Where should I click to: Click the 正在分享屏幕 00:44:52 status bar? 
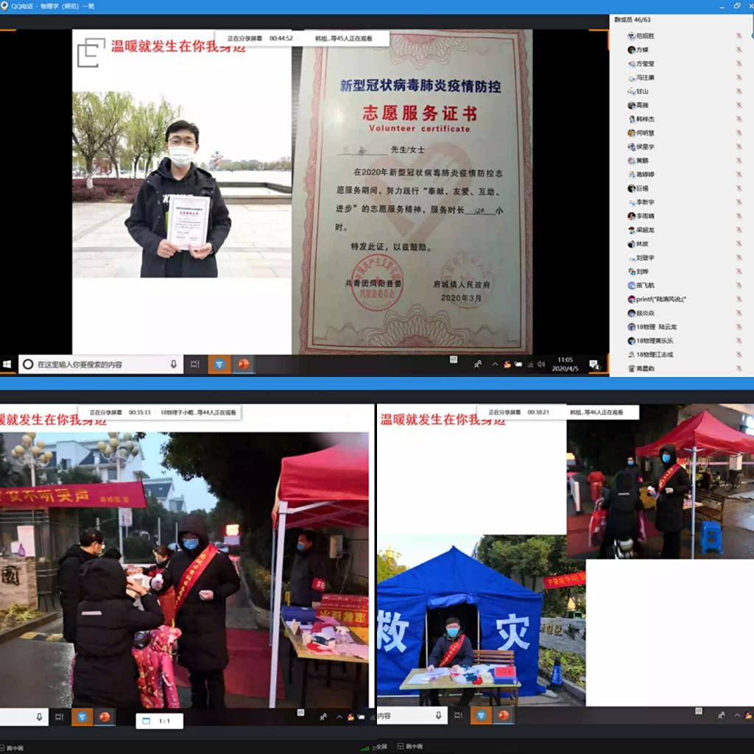coord(301,38)
